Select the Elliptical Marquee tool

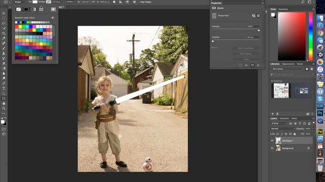coord(4,18)
